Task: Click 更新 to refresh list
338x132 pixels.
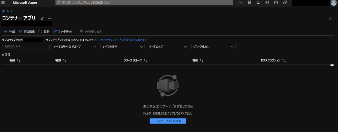Action: click(44, 32)
